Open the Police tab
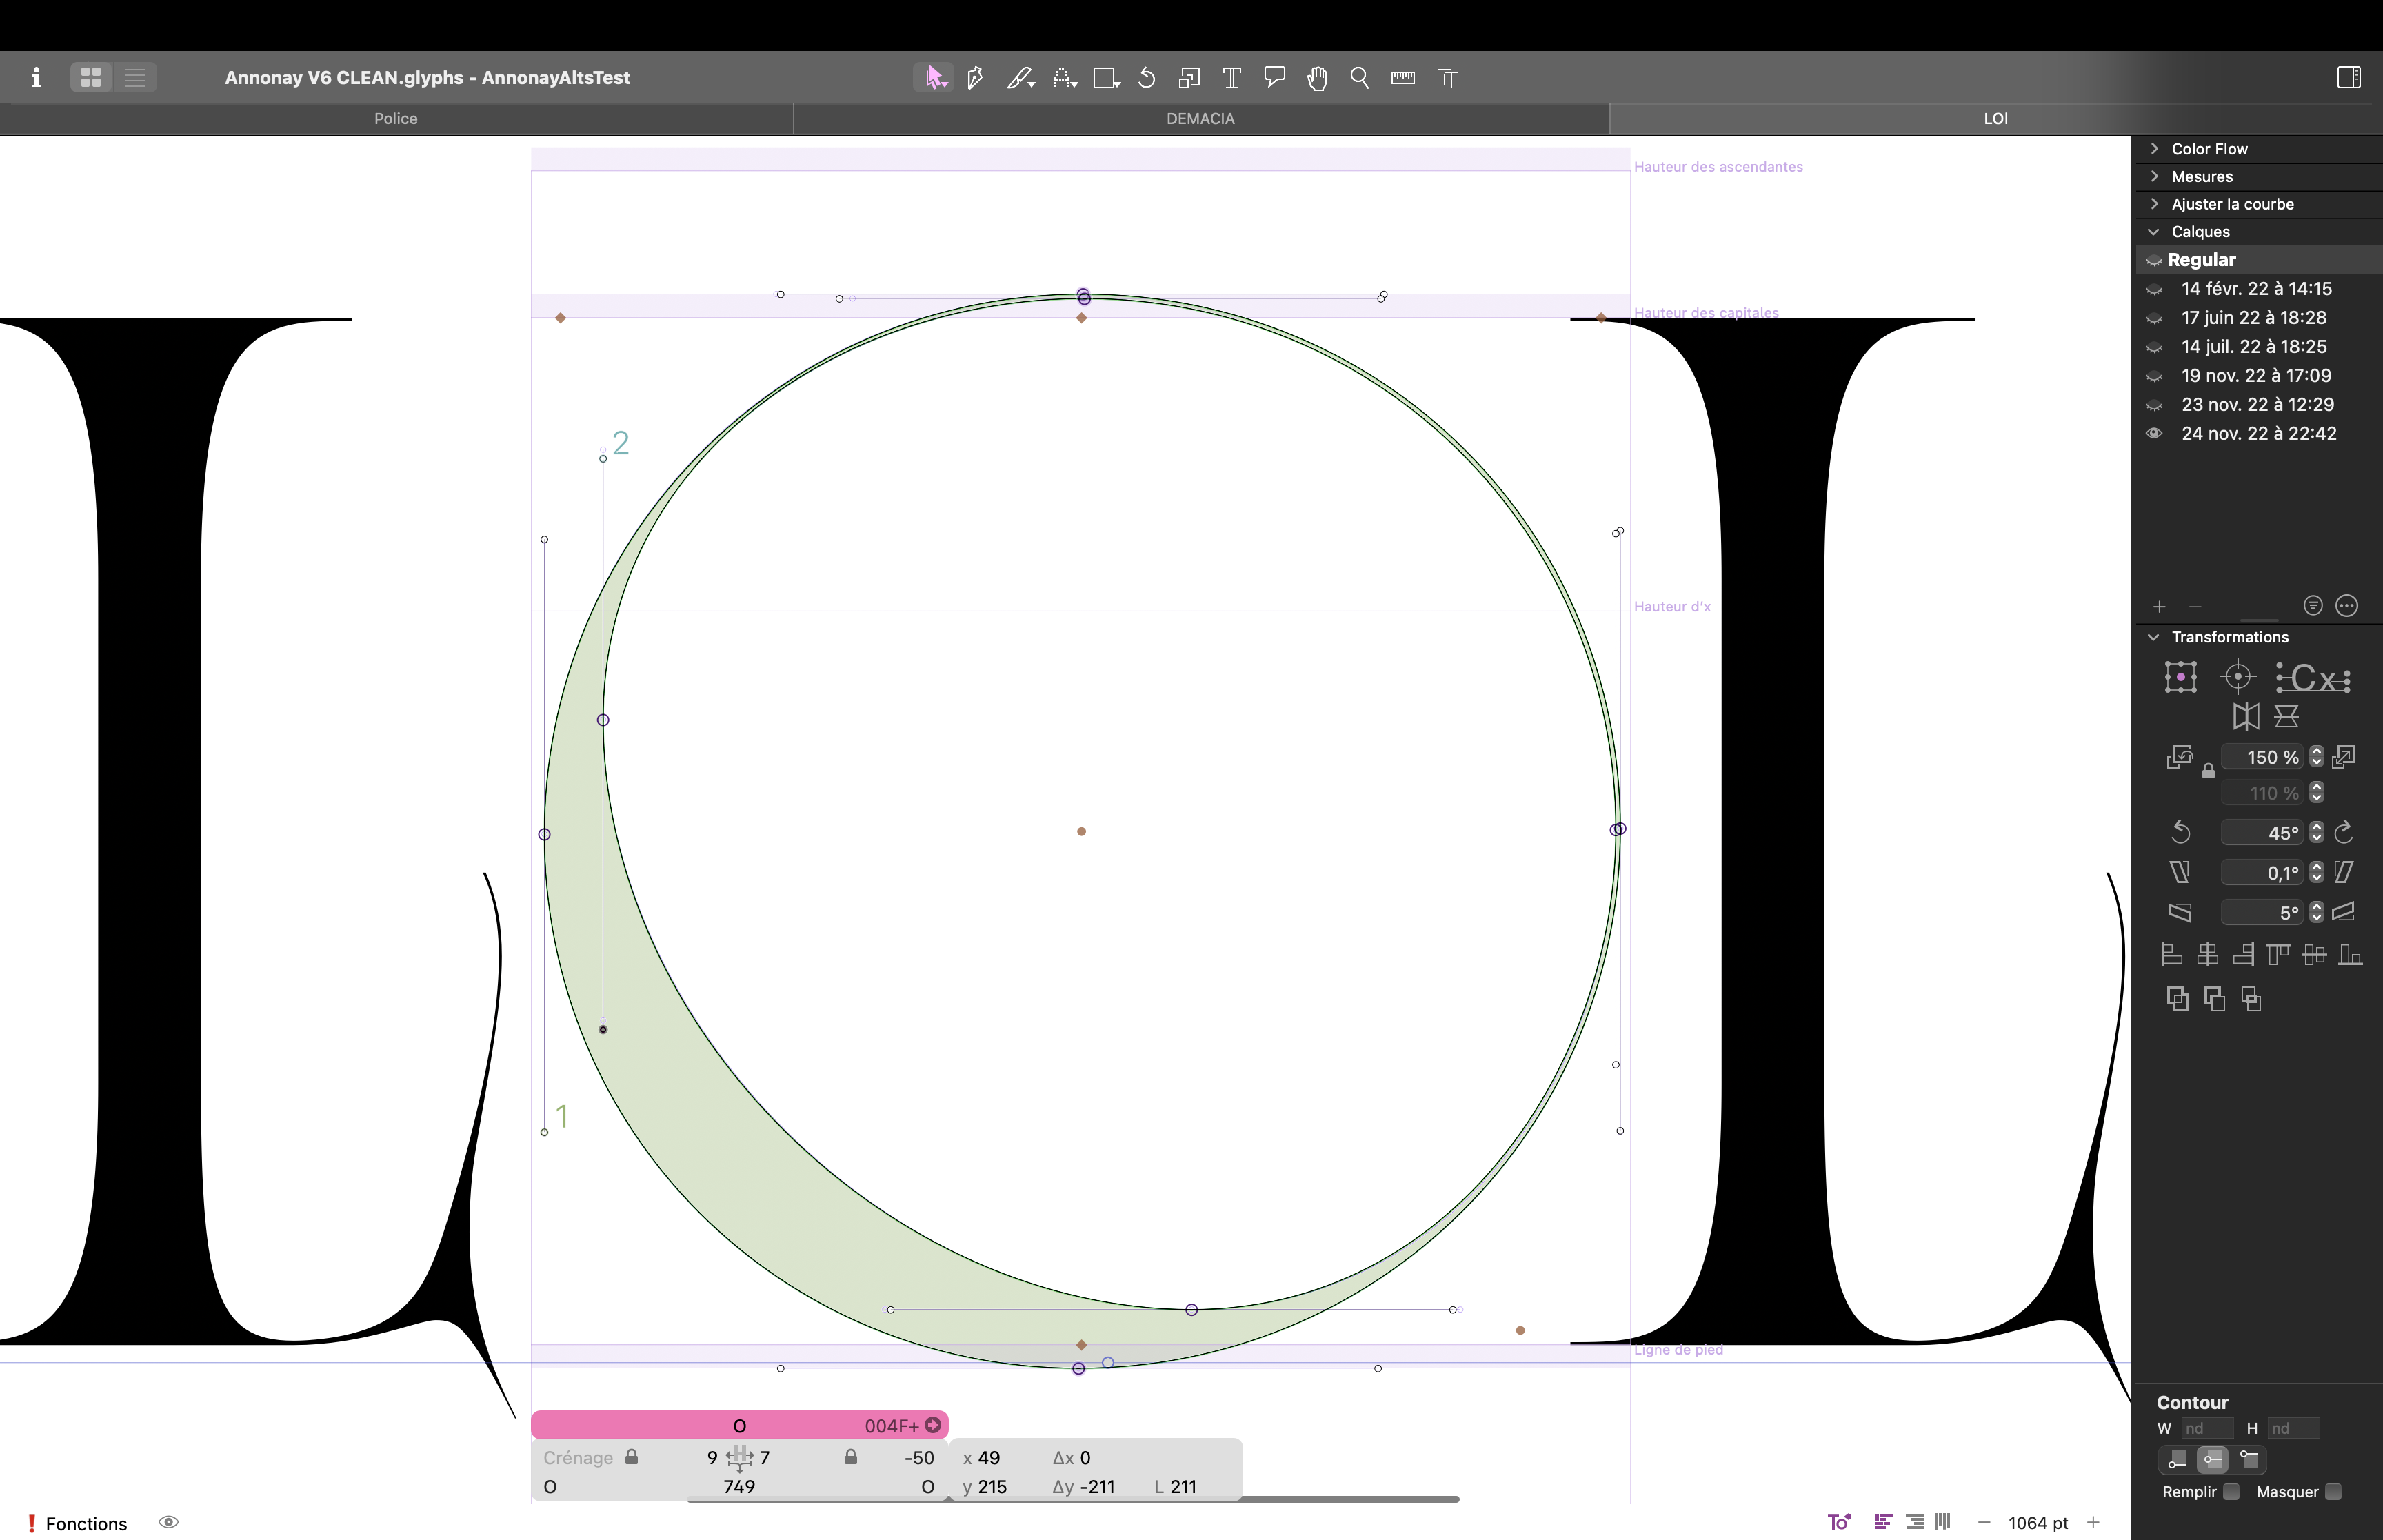This screenshot has height=1540, width=2383. click(x=396, y=119)
